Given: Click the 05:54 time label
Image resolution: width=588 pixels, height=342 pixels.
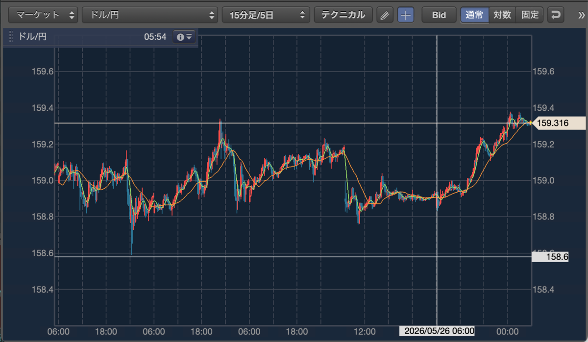Looking at the screenshot, I should 155,37.
